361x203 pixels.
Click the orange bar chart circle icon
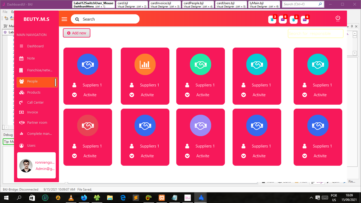pyautogui.click(x=145, y=64)
